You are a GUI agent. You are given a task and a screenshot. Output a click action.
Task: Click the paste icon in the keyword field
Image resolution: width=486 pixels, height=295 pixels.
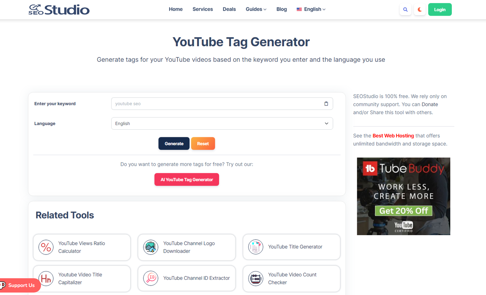point(326,103)
